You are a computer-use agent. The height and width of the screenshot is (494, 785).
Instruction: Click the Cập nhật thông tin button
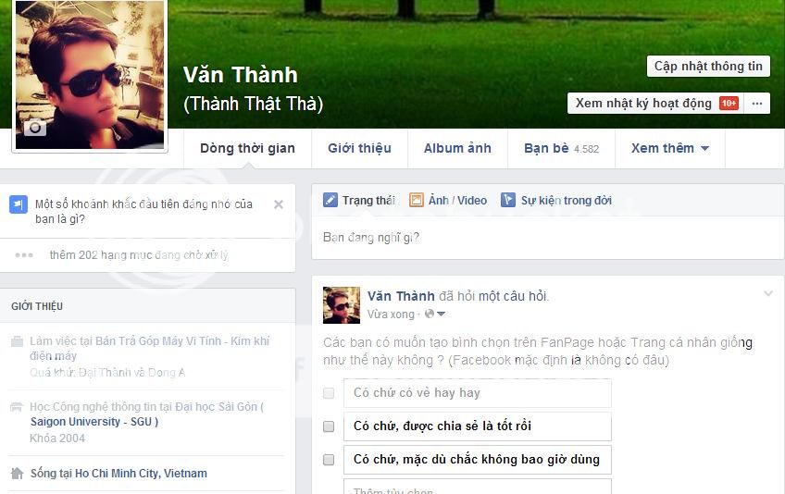click(x=708, y=66)
